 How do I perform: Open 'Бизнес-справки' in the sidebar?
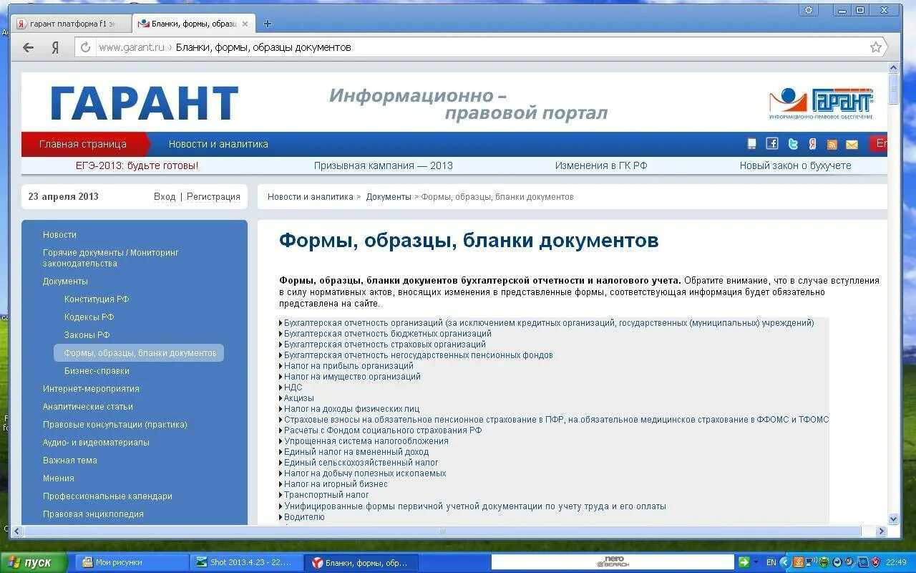(97, 371)
